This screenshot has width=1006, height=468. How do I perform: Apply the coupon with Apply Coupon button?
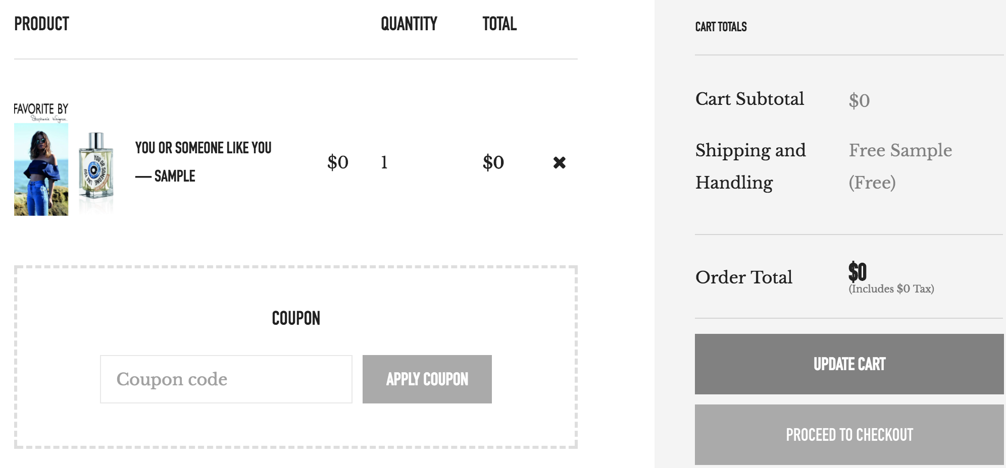tap(427, 379)
